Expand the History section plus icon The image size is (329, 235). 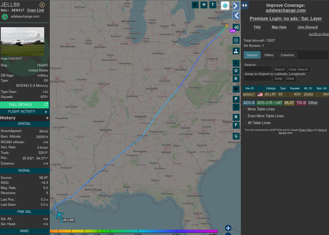[x=47, y=118]
